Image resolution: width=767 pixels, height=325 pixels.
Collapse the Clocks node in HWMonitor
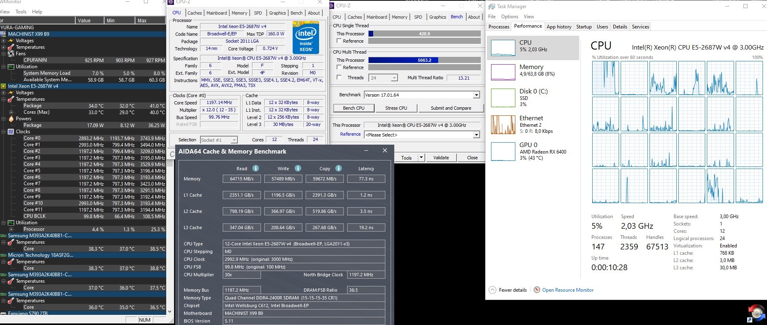[x=4, y=132]
